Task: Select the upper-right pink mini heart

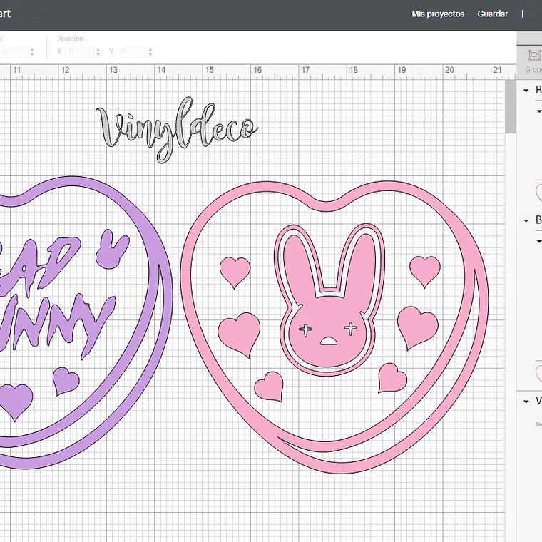Action: [x=425, y=271]
